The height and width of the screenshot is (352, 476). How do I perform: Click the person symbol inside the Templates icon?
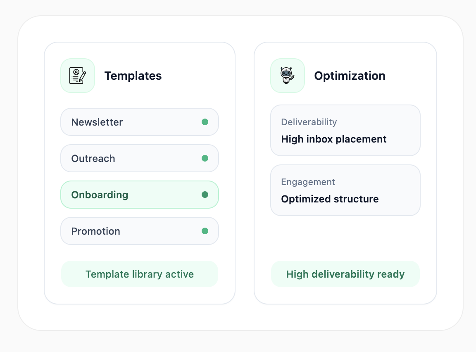coord(76,72)
